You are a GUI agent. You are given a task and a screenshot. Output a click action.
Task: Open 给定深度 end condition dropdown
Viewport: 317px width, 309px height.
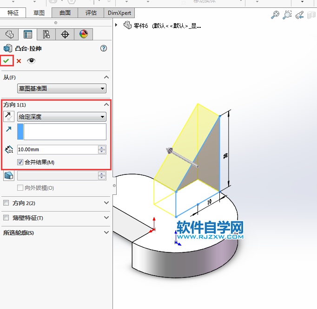(x=62, y=116)
